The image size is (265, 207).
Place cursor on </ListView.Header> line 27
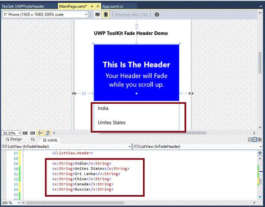(x=72, y=153)
